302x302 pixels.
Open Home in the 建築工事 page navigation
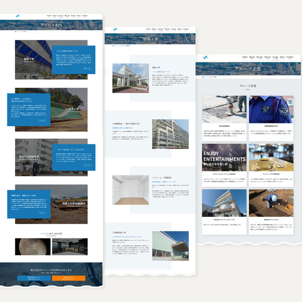coord(148,29)
